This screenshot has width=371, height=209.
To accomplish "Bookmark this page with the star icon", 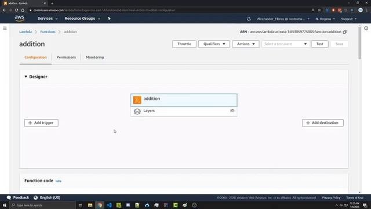I will pos(319,10).
